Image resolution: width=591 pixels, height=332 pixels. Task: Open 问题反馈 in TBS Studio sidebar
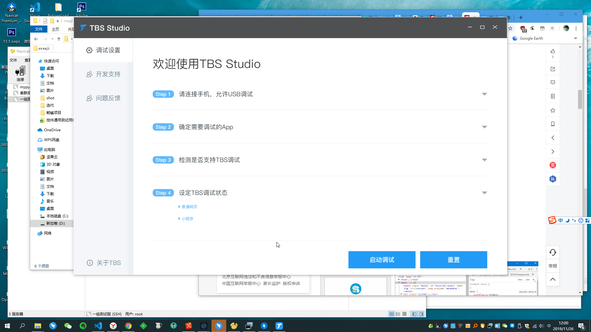click(103, 98)
